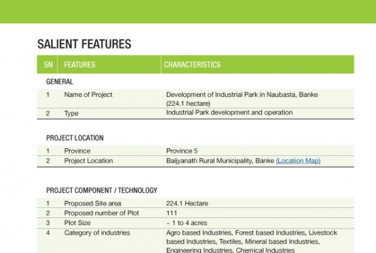Select the FEATURES column header
Screen dimensions: 376x253
[x=79, y=64]
